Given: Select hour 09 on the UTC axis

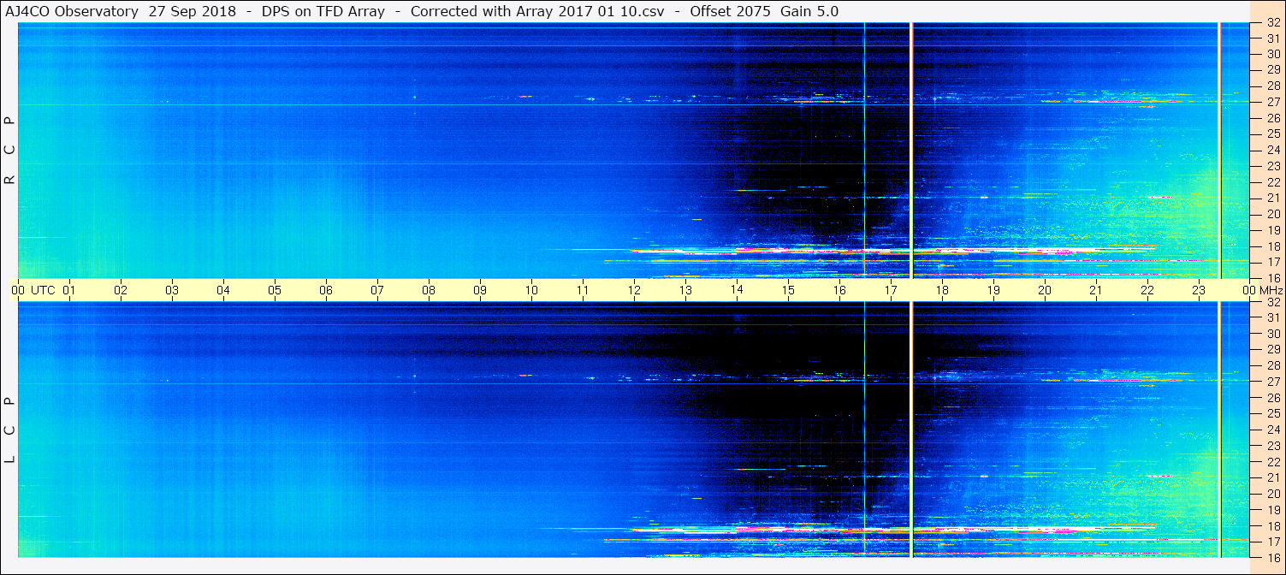Looking at the screenshot, I should pos(479,290).
